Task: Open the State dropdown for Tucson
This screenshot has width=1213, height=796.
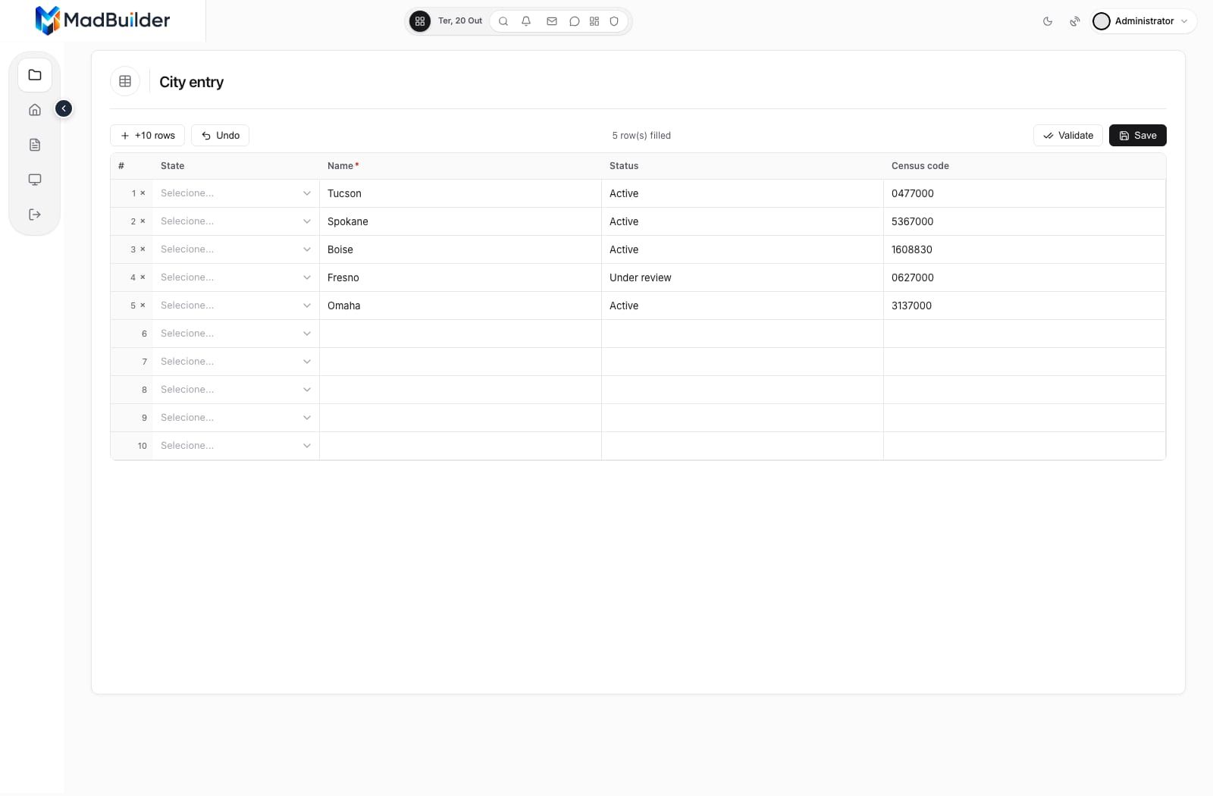Action: click(x=236, y=193)
